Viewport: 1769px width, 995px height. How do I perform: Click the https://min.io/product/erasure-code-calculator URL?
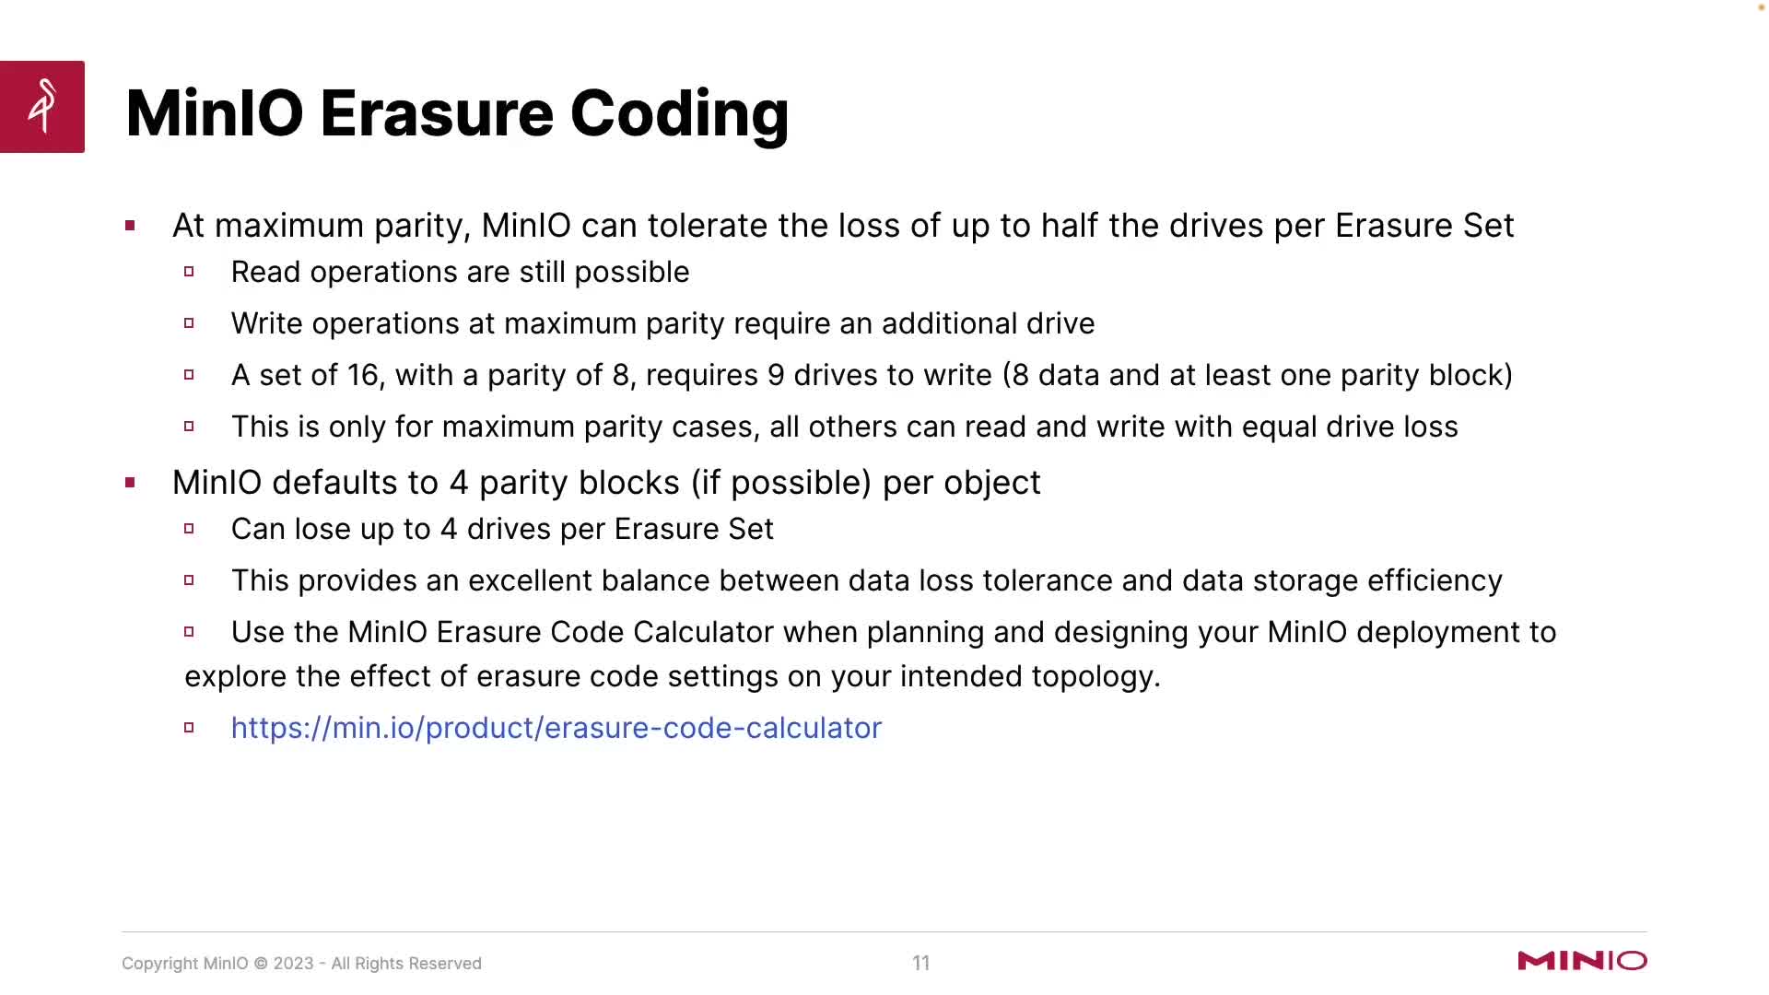tap(556, 727)
